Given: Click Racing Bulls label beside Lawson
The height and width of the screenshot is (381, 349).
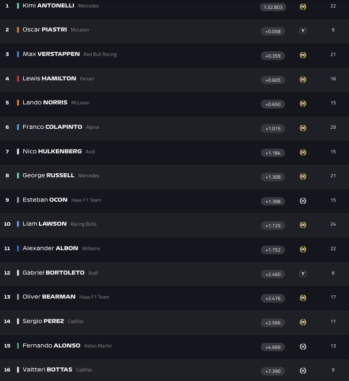Looking at the screenshot, I should [x=84, y=224].
